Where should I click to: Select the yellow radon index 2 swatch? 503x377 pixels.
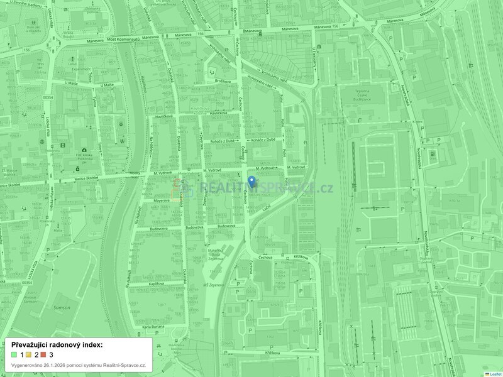pyautogui.click(x=29, y=354)
